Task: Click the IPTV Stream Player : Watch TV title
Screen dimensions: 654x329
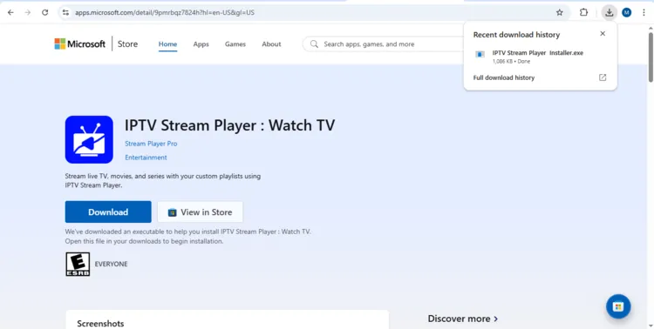Action: tap(230, 125)
